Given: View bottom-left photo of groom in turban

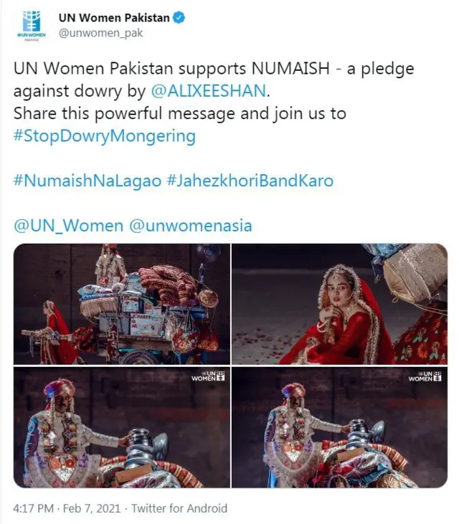Looking at the screenshot, I should [122, 427].
